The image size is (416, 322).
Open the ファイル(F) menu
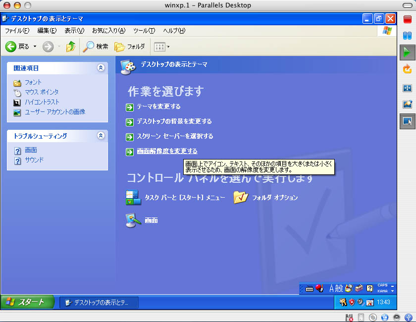coord(17,31)
